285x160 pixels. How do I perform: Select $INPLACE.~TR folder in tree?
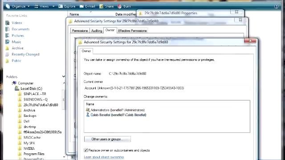[x=35, y=94]
